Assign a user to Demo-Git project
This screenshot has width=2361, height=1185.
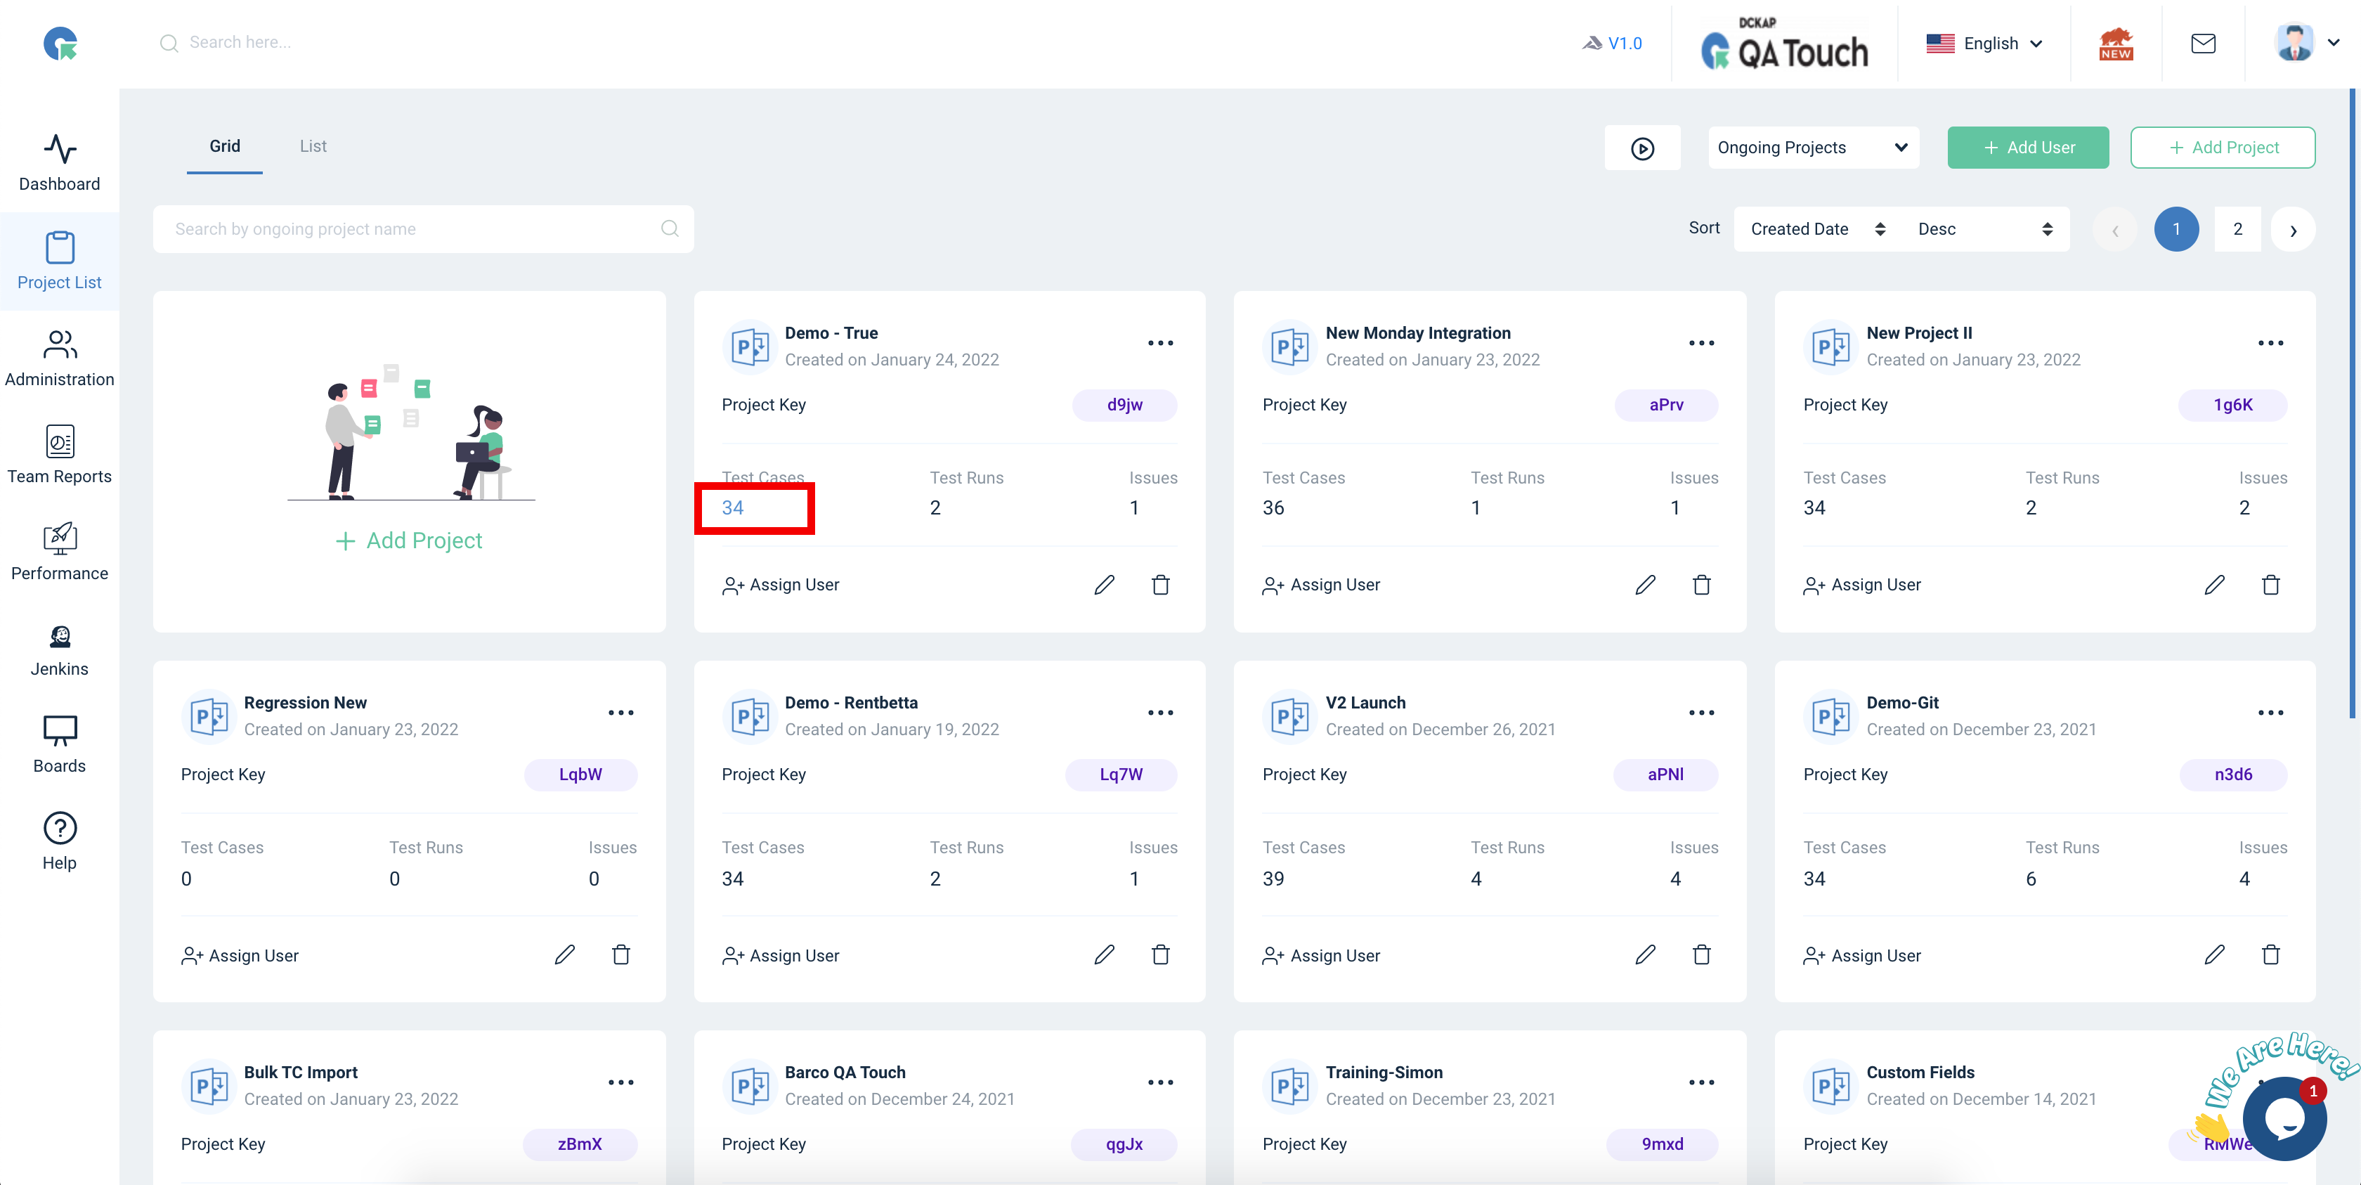pyautogui.click(x=1861, y=955)
